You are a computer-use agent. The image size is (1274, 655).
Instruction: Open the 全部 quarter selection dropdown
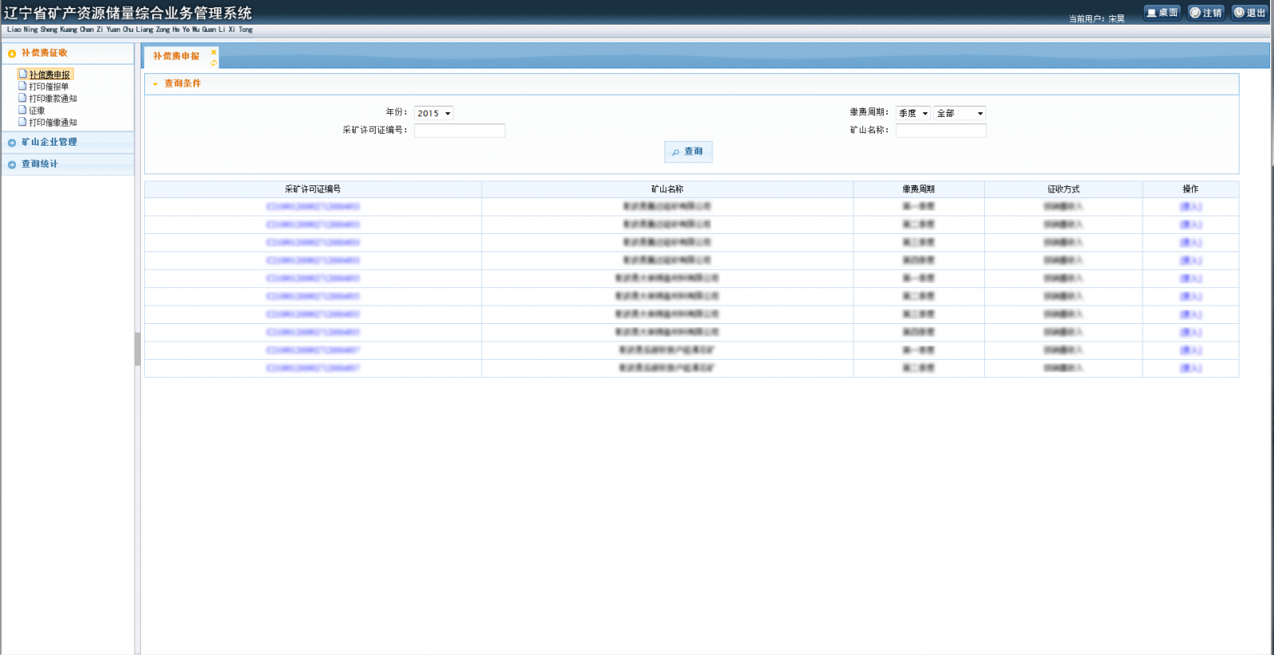point(959,113)
